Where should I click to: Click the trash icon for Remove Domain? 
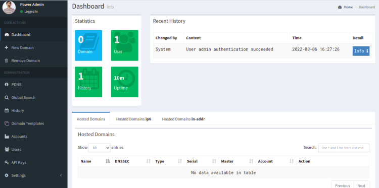(7, 60)
